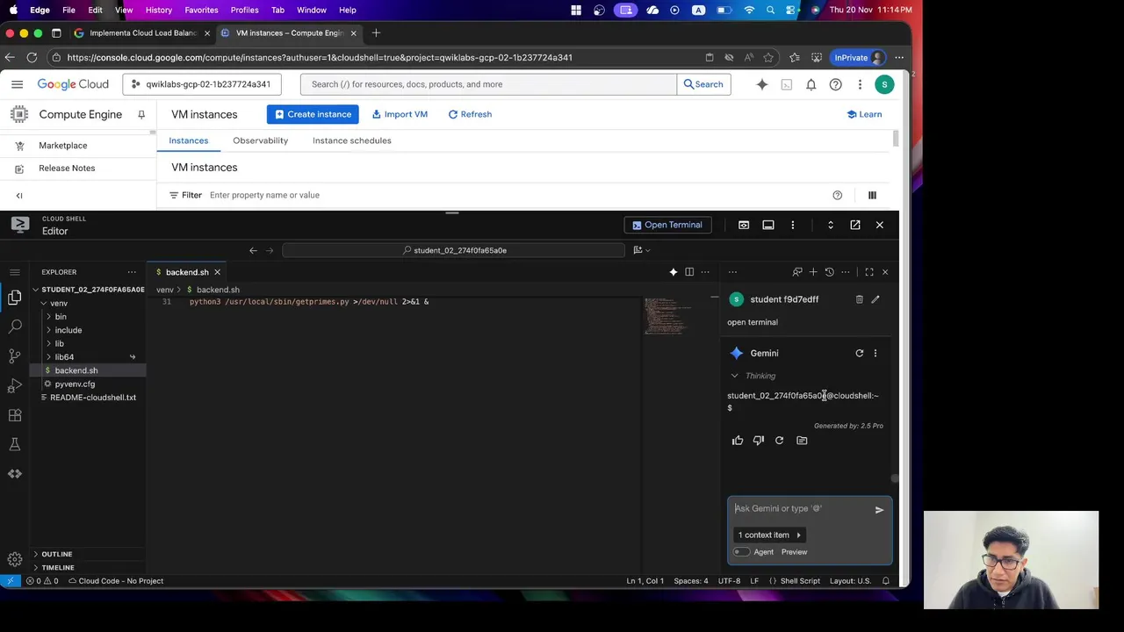Open Google Cloud notifications bell
1124x632 pixels.
pos(811,84)
